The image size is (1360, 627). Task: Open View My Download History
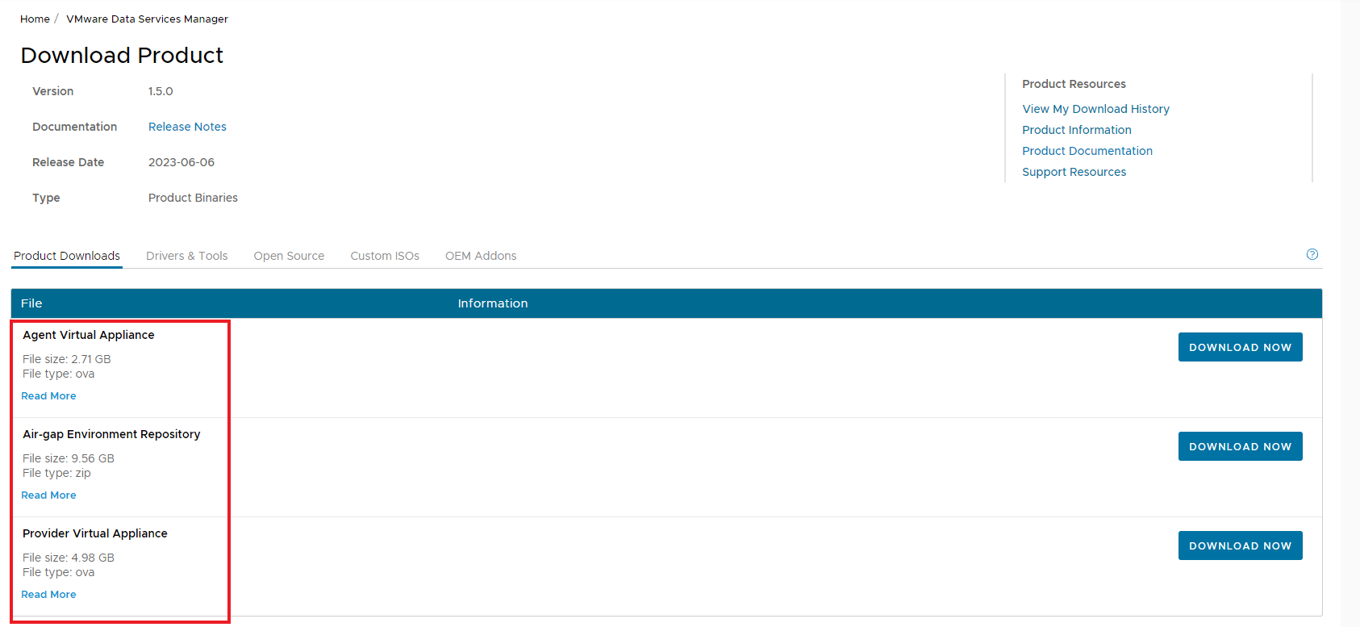pos(1095,109)
